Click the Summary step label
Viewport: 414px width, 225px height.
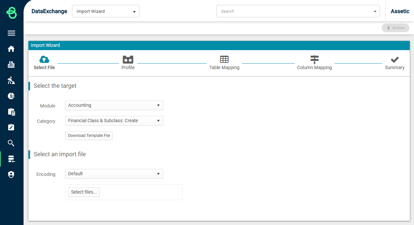(395, 67)
